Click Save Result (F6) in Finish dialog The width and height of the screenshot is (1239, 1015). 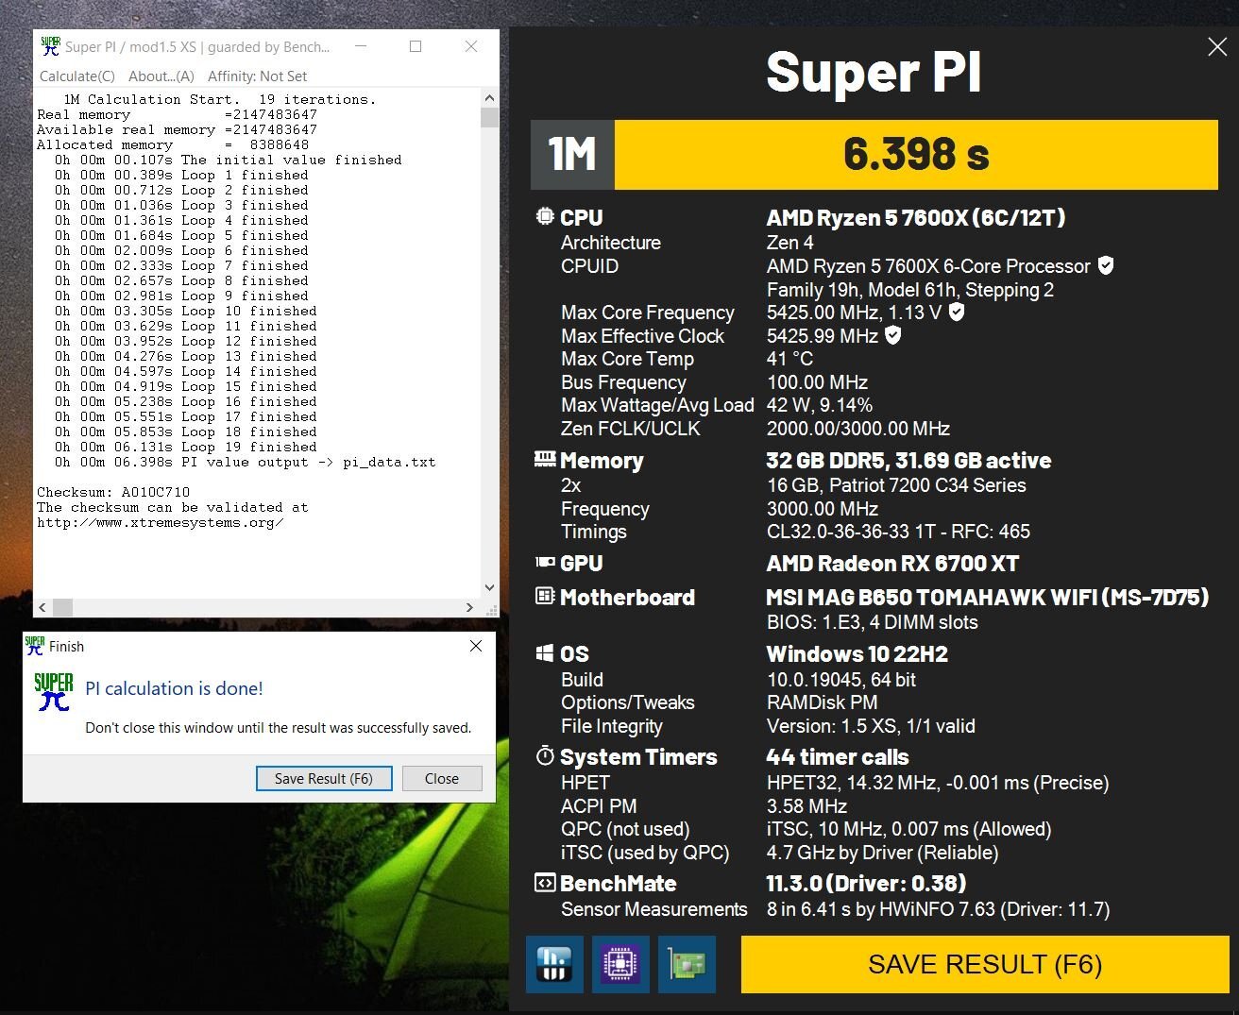coord(324,778)
